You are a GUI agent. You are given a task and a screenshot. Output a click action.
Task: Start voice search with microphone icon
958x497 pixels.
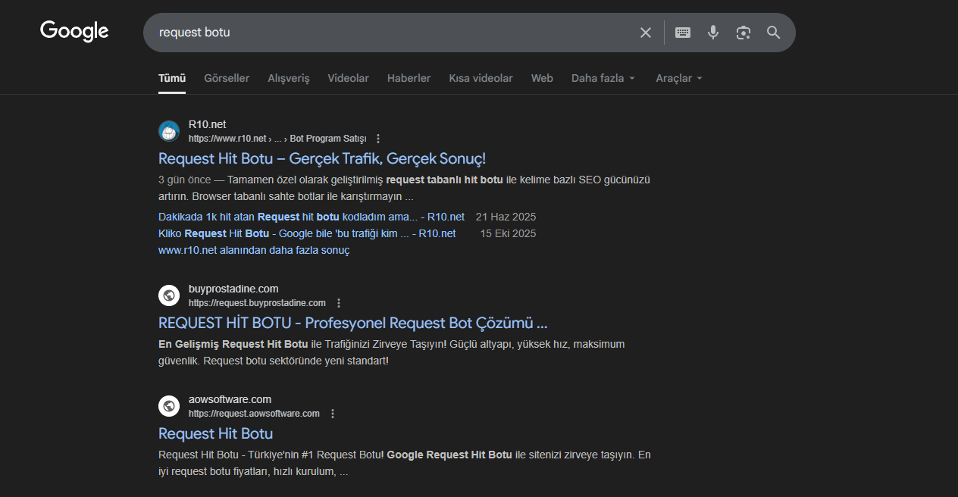[713, 33]
